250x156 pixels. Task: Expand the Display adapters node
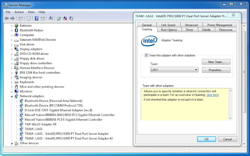[12, 49]
